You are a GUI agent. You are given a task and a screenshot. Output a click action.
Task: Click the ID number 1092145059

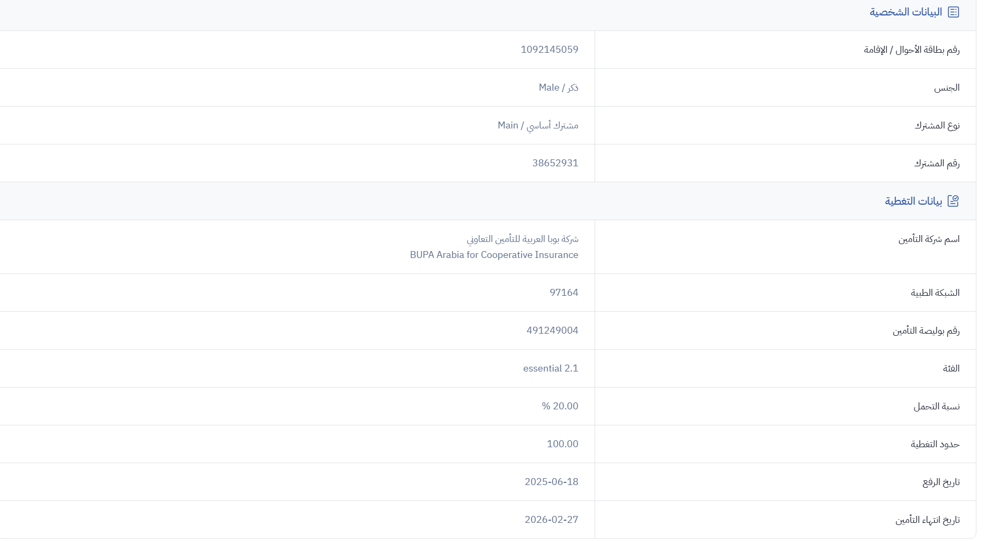[x=549, y=50]
